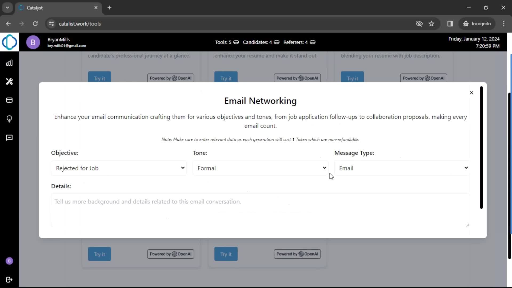Click the messaging/chat icon in sidebar
Image resolution: width=512 pixels, height=288 pixels.
tap(10, 138)
